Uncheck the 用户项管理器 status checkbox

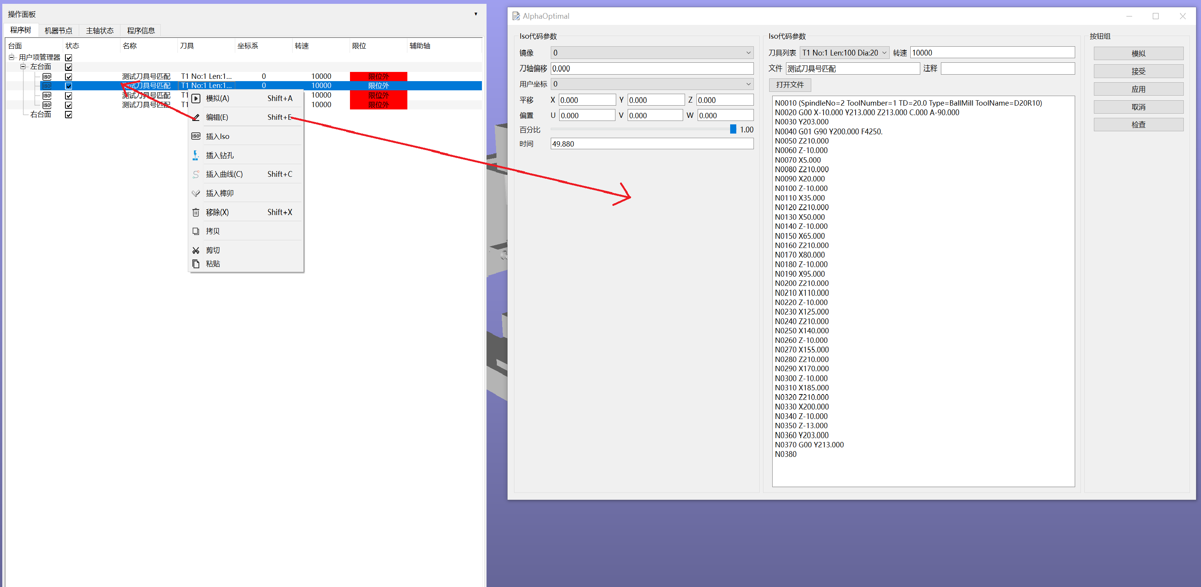68,57
